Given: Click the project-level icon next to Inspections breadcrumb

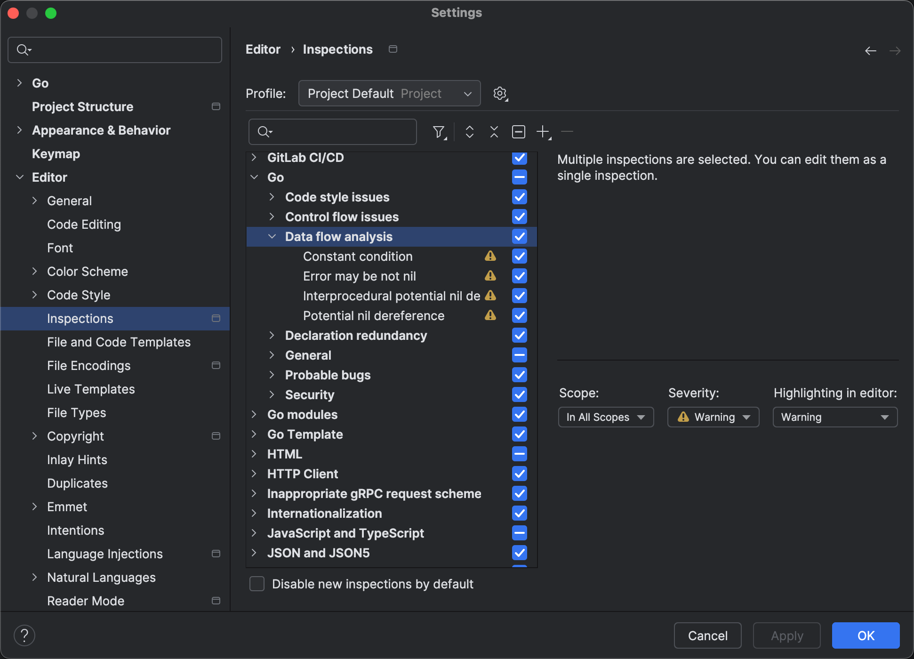Looking at the screenshot, I should point(393,49).
